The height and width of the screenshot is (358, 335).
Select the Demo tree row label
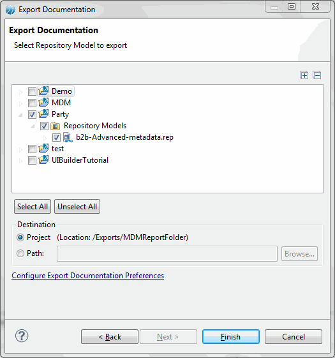click(62, 91)
